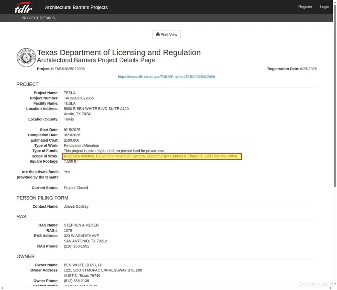
Task: Select the Yes tenant funds answer
Action: tap(67, 172)
